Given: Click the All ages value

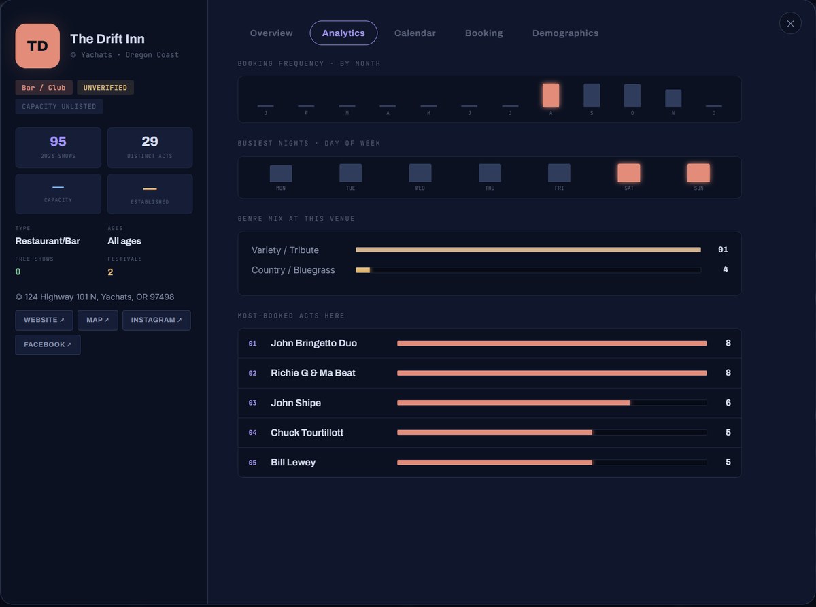Looking at the screenshot, I should tap(124, 241).
